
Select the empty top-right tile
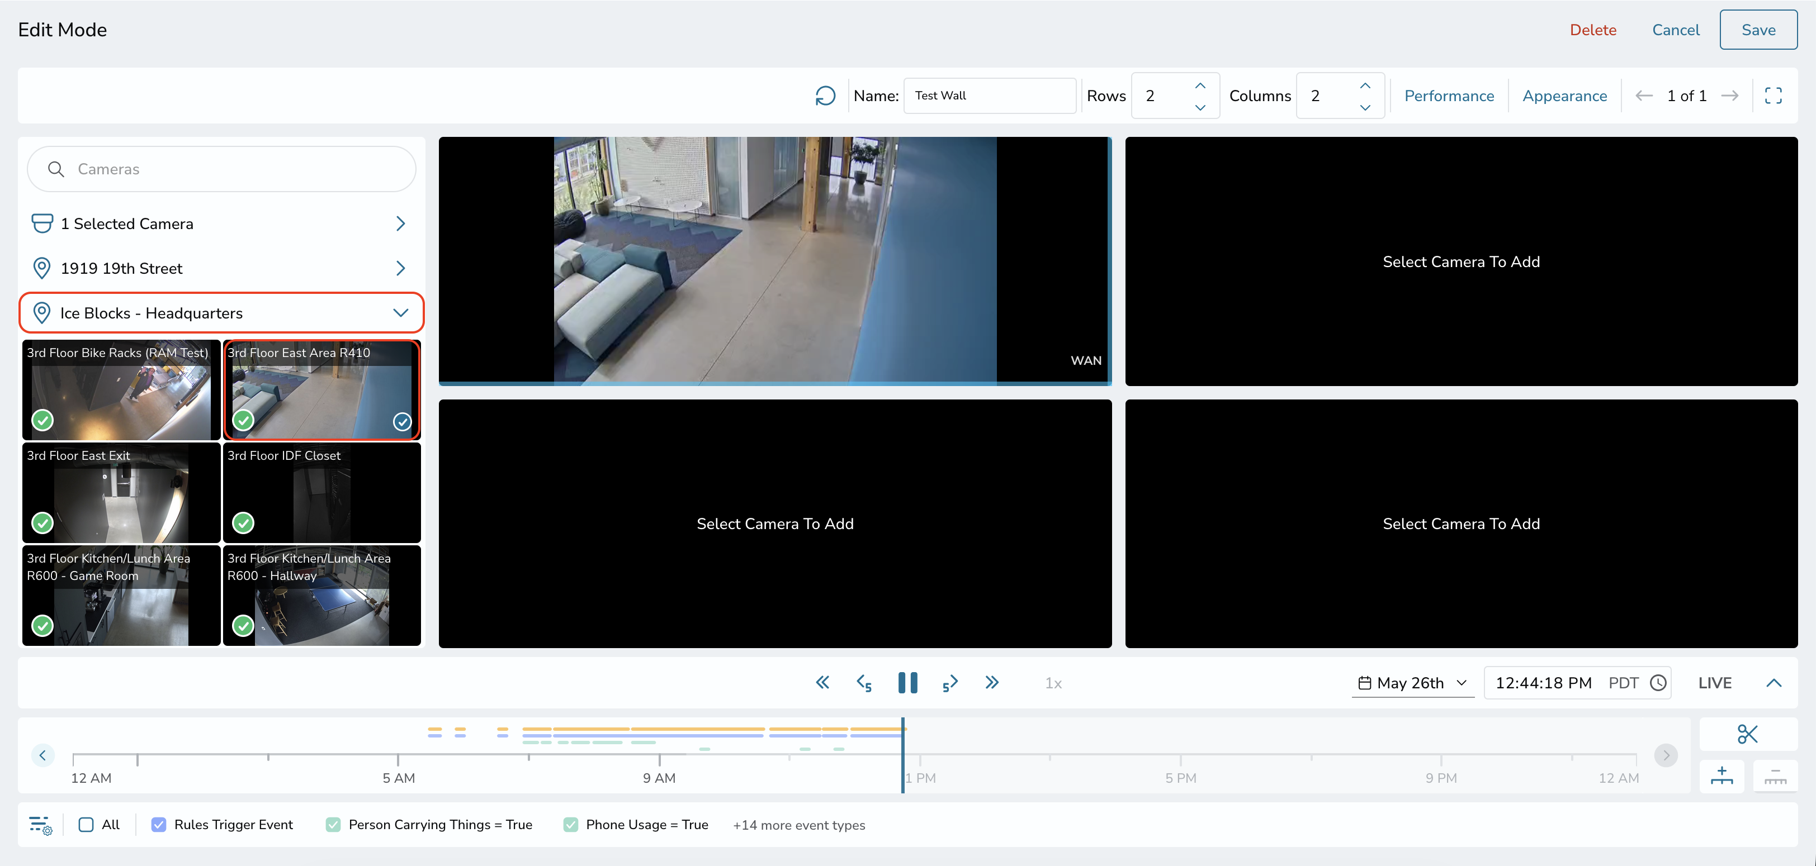click(1462, 261)
